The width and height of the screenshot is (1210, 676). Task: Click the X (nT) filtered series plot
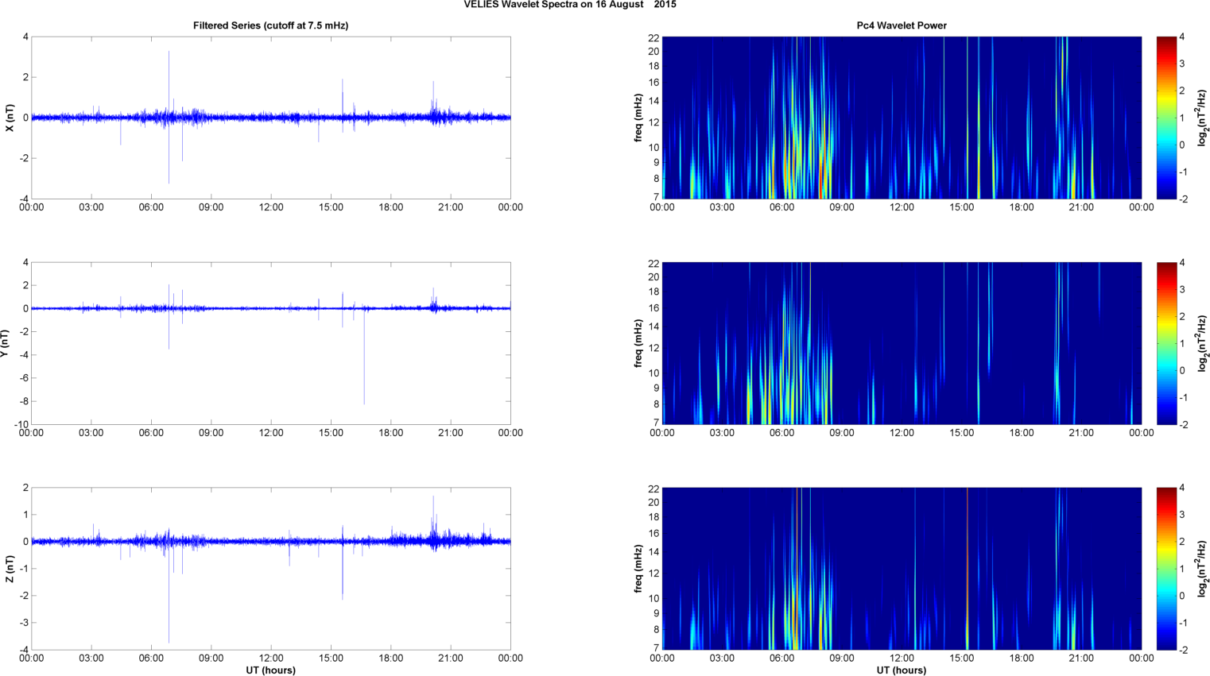pyautogui.click(x=270, y=118)
